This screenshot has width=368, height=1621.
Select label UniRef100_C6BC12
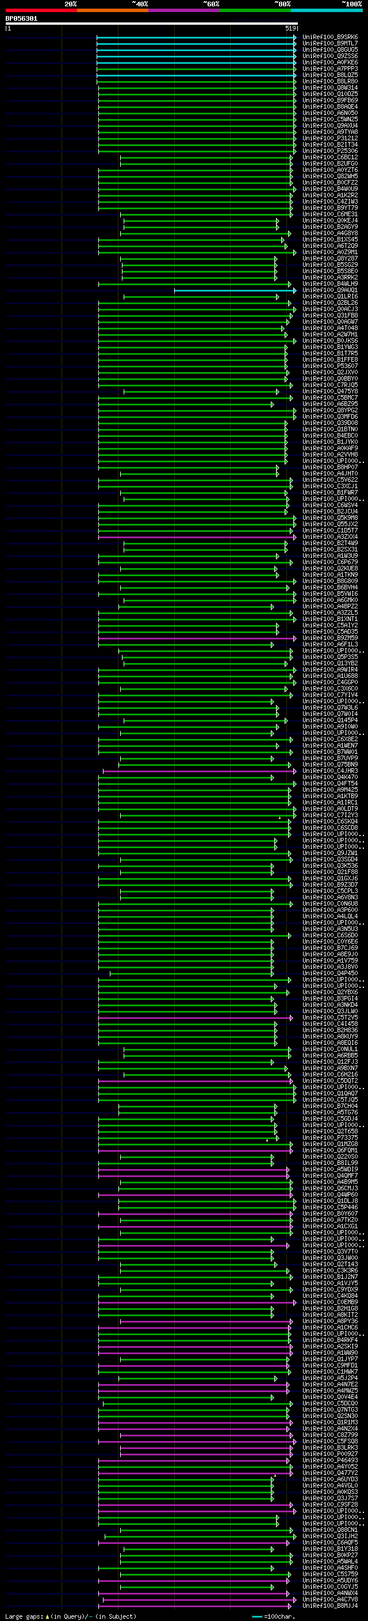330,158
